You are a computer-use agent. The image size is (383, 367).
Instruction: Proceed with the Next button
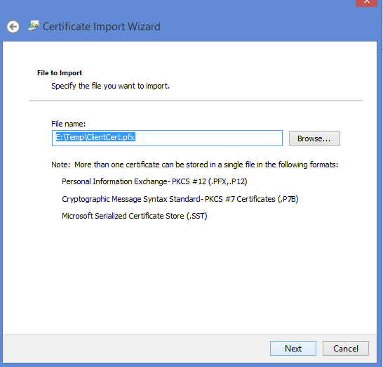click(x=293, y=349)
